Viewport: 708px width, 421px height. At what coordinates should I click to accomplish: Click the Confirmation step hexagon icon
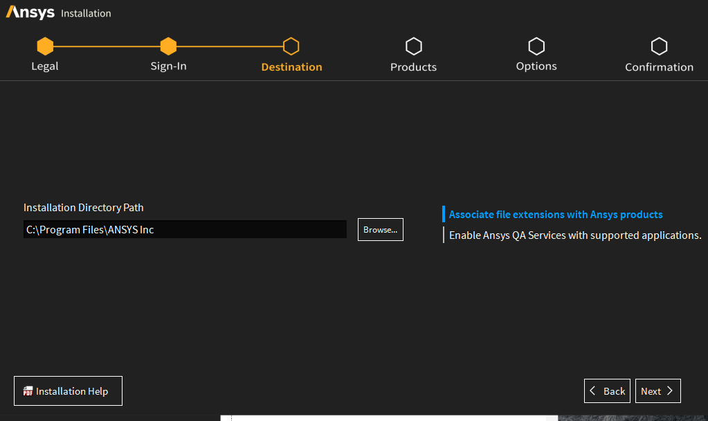click(x=659, y=46)
